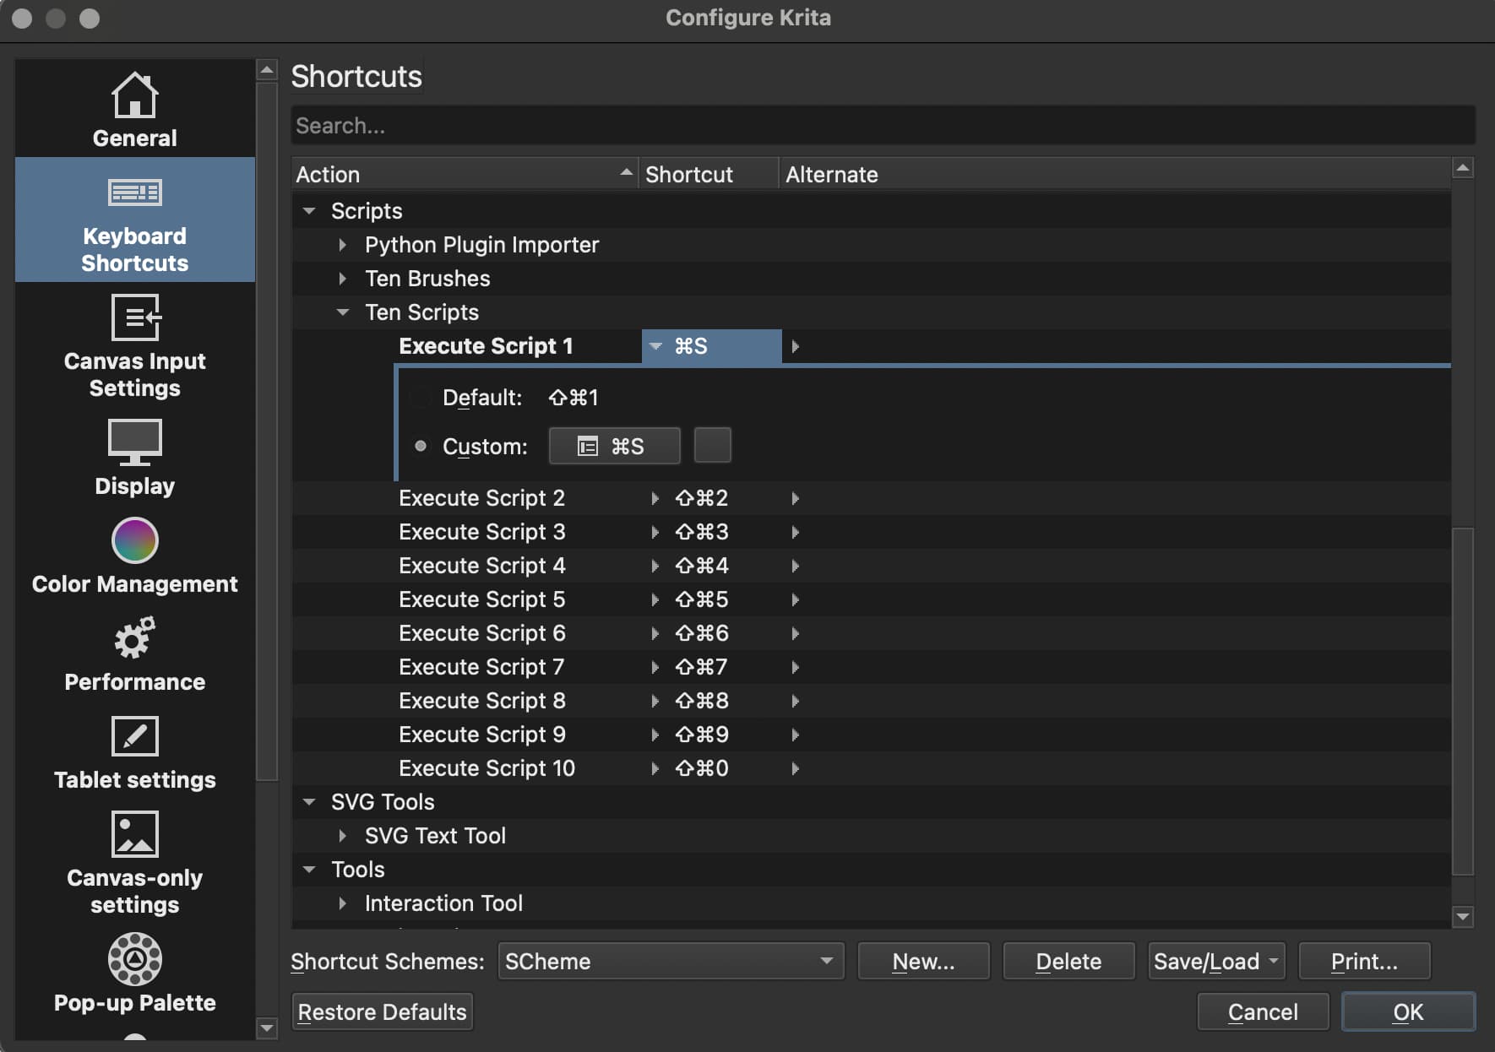Click the Restore Defaults button
Viewport: 1495px width, 1052px height.
(382, 1011)
